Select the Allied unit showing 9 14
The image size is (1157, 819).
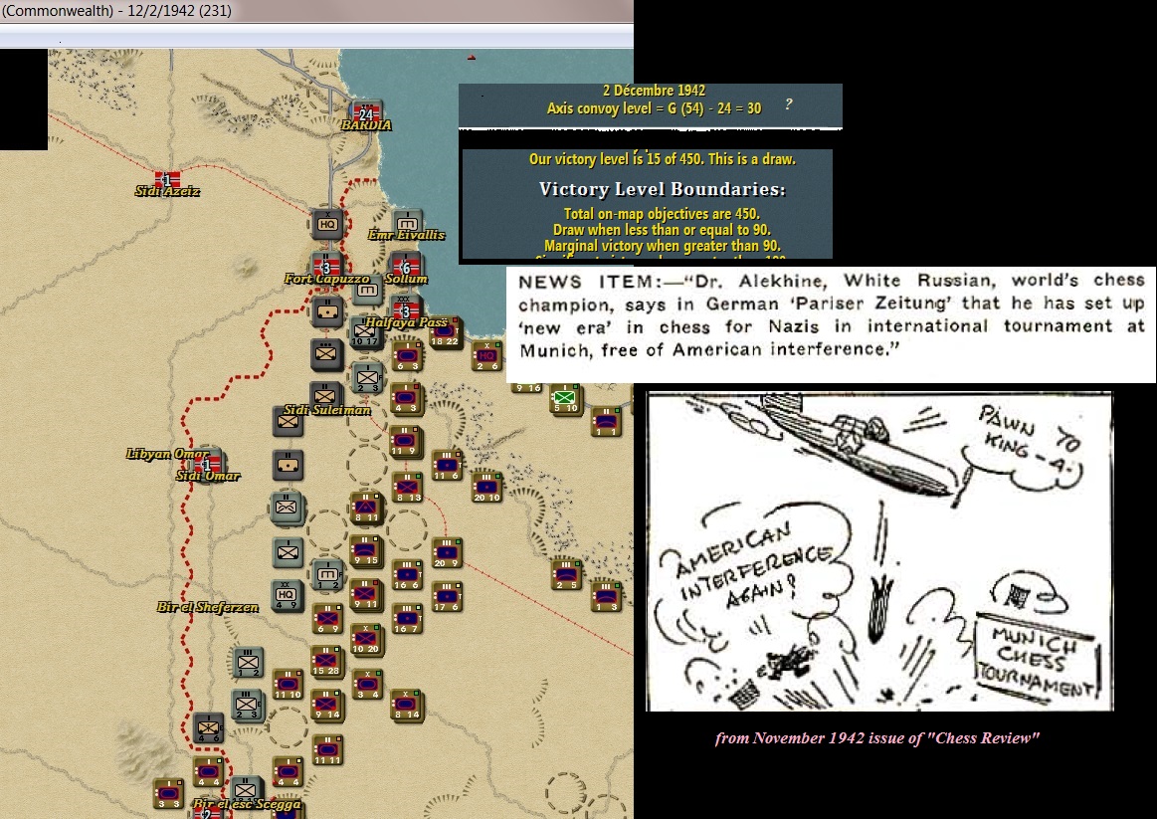[327, 705]
